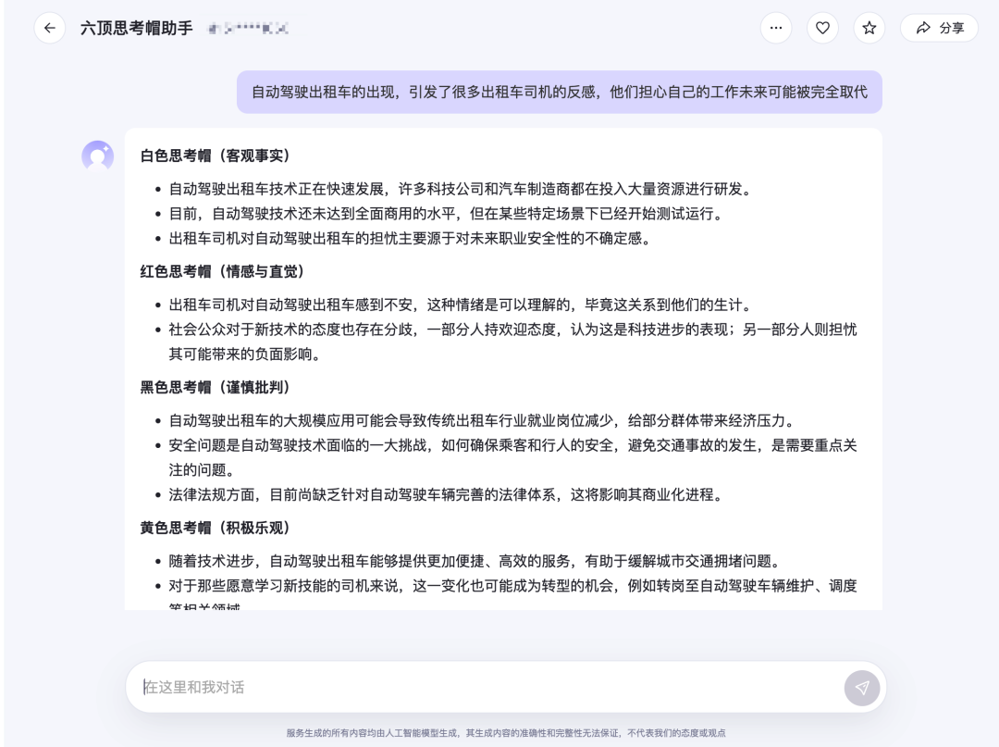Screen dimensions: 999x747
Task: Click bullet starting 安全问题是自动驾驶技术
Action: point(512,457)
